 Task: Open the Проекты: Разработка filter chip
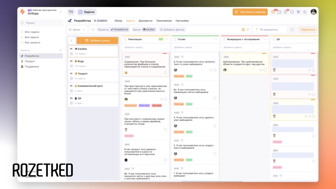pyautogui.click(x=113, y=30)
